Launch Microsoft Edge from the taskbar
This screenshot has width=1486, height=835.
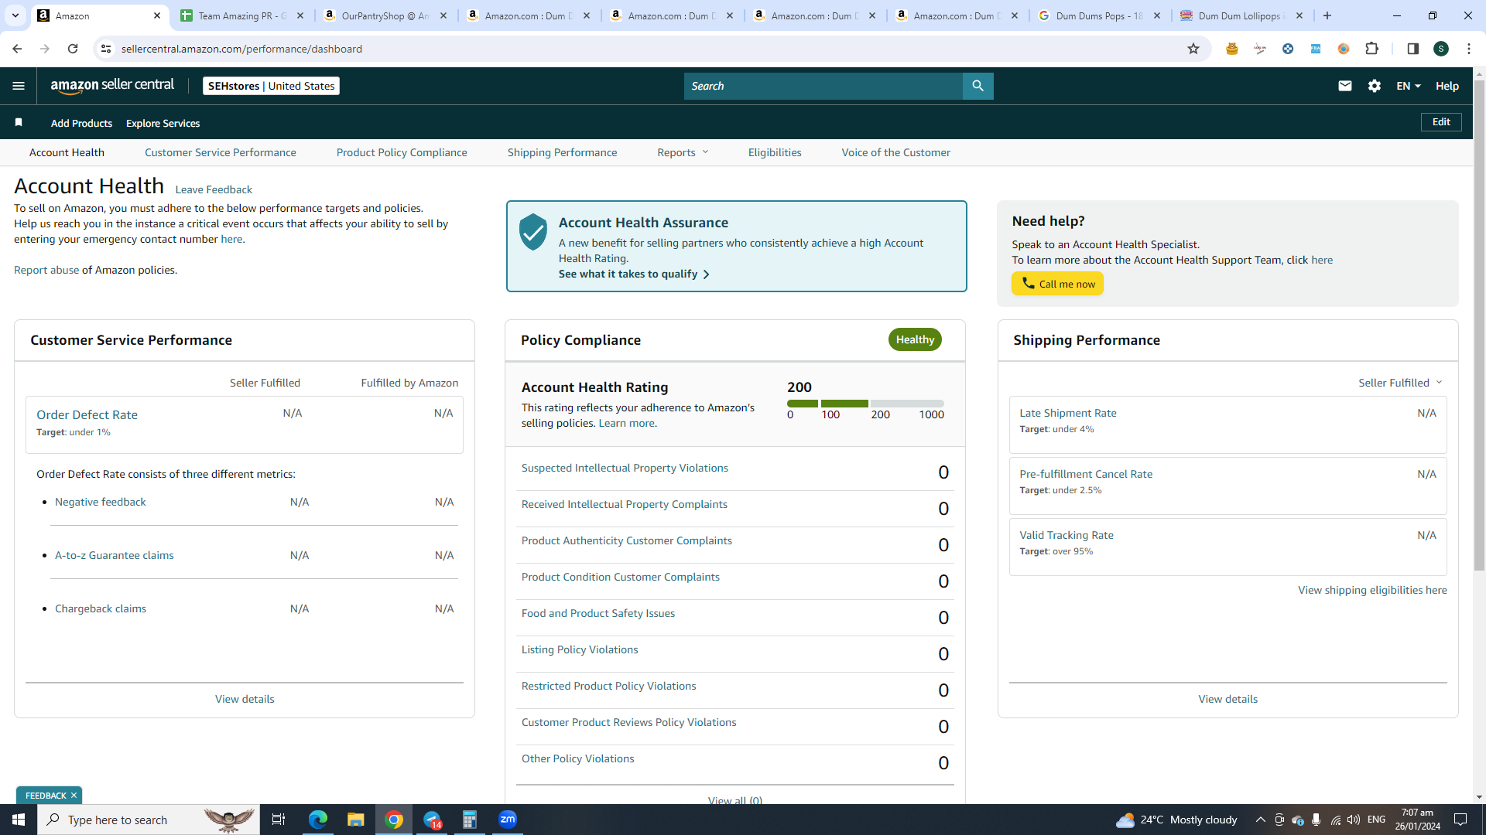pos(318,820)
